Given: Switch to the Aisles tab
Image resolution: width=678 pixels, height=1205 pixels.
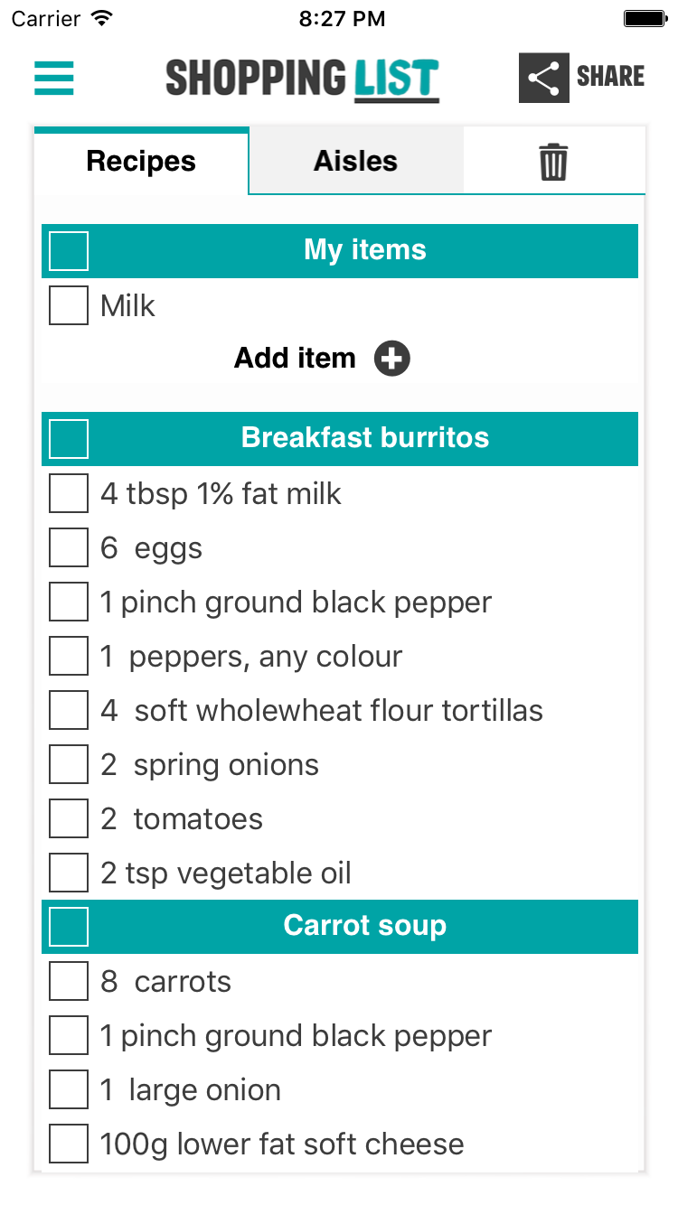Looking at the screenshot, I should 355,162.
